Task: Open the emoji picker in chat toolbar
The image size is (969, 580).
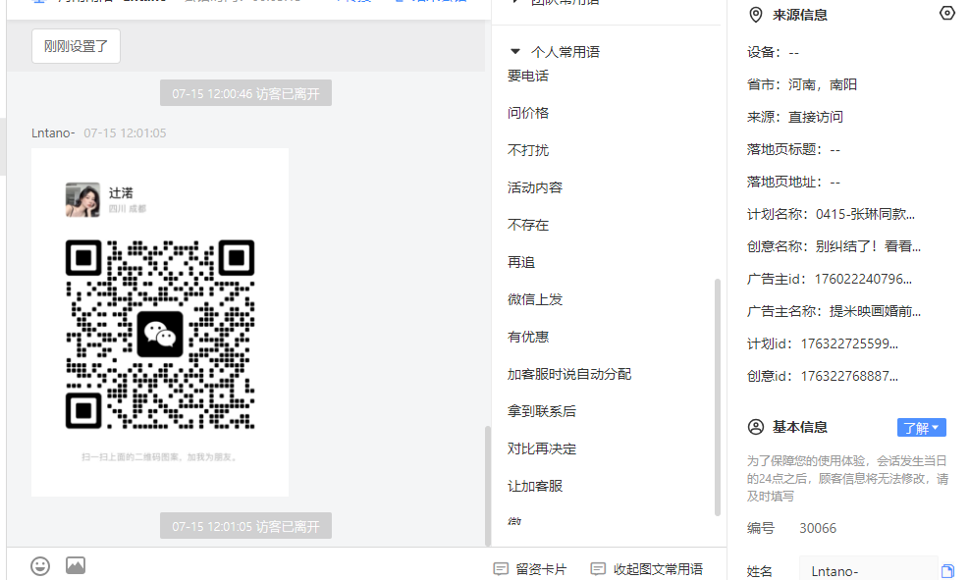Action: [x=40, y=566]
